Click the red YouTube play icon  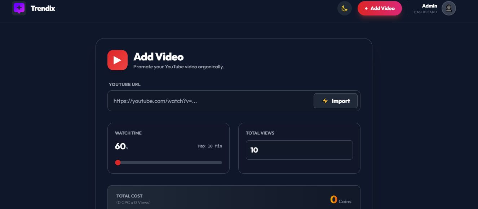click(118, 60)
